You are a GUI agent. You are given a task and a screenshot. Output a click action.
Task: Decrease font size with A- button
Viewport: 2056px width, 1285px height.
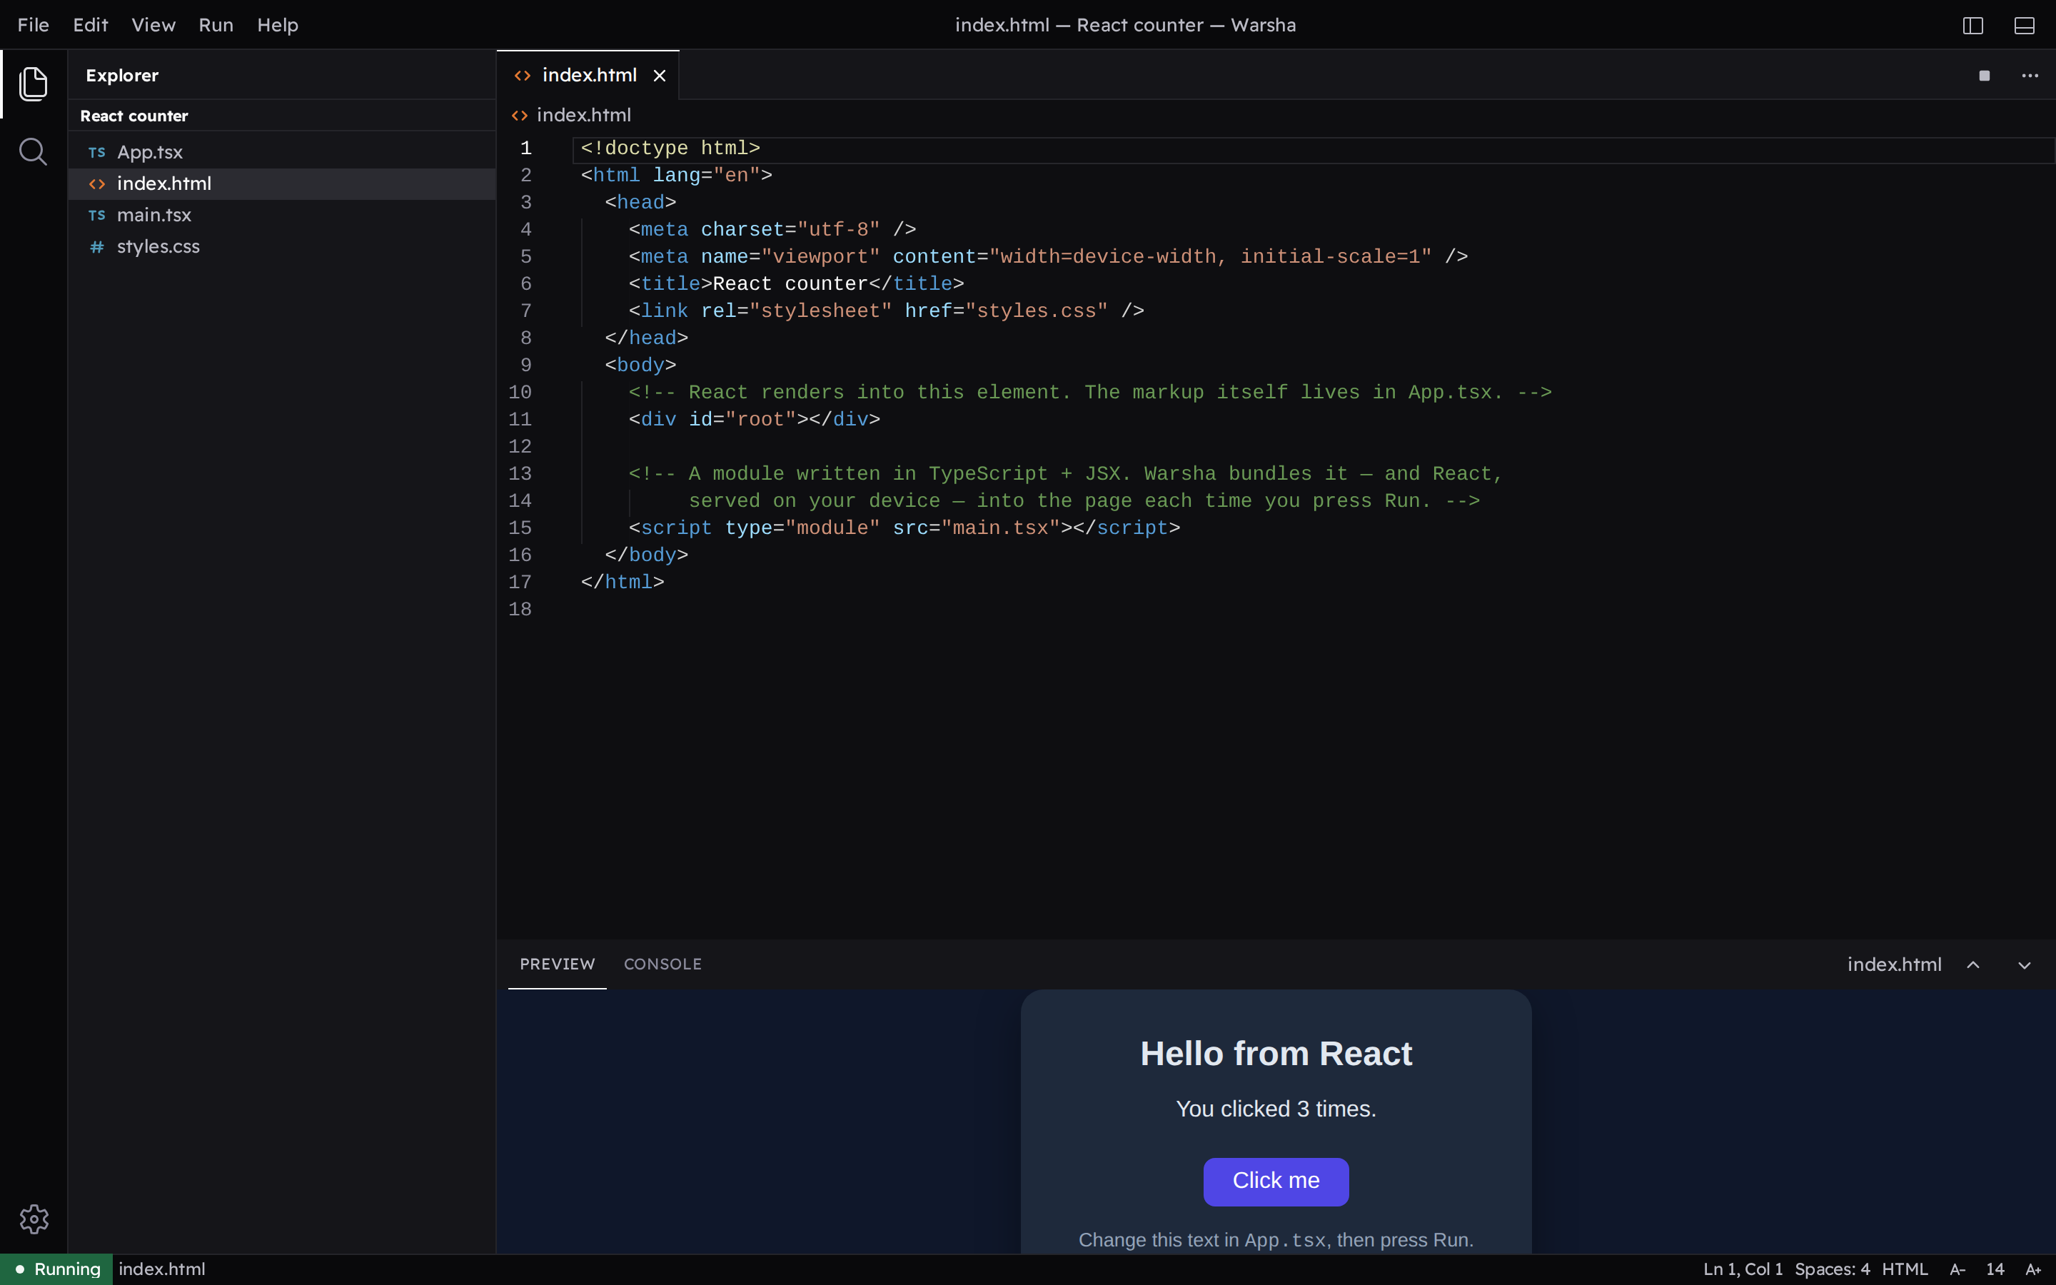[x=1957, y=1269]
